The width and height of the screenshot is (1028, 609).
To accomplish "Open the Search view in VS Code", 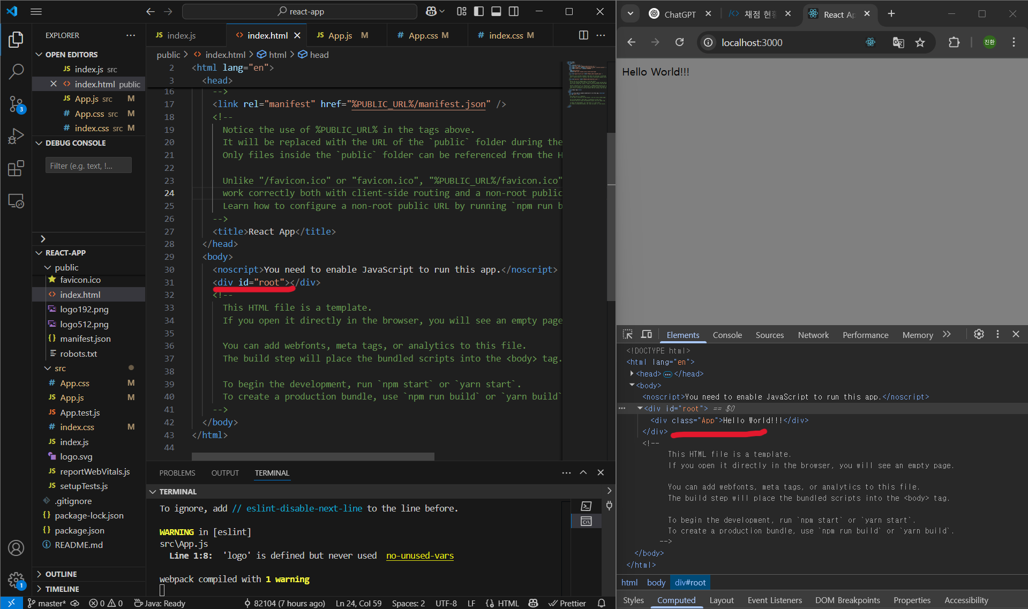I will (x=16, y=71).
